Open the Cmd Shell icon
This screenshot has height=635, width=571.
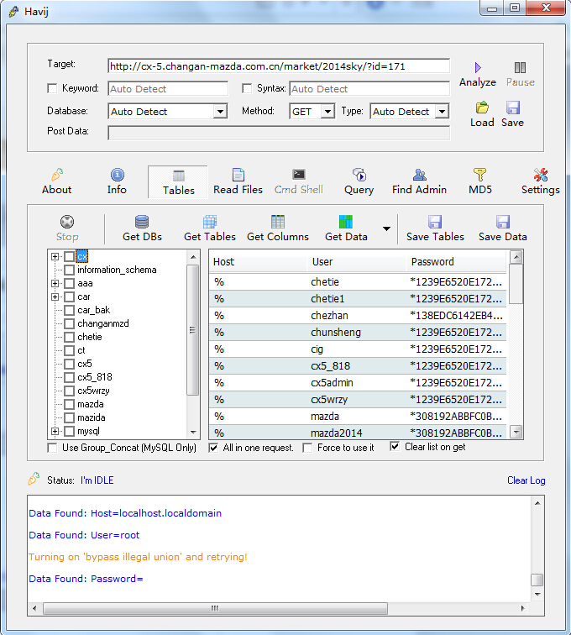[299, 175]
